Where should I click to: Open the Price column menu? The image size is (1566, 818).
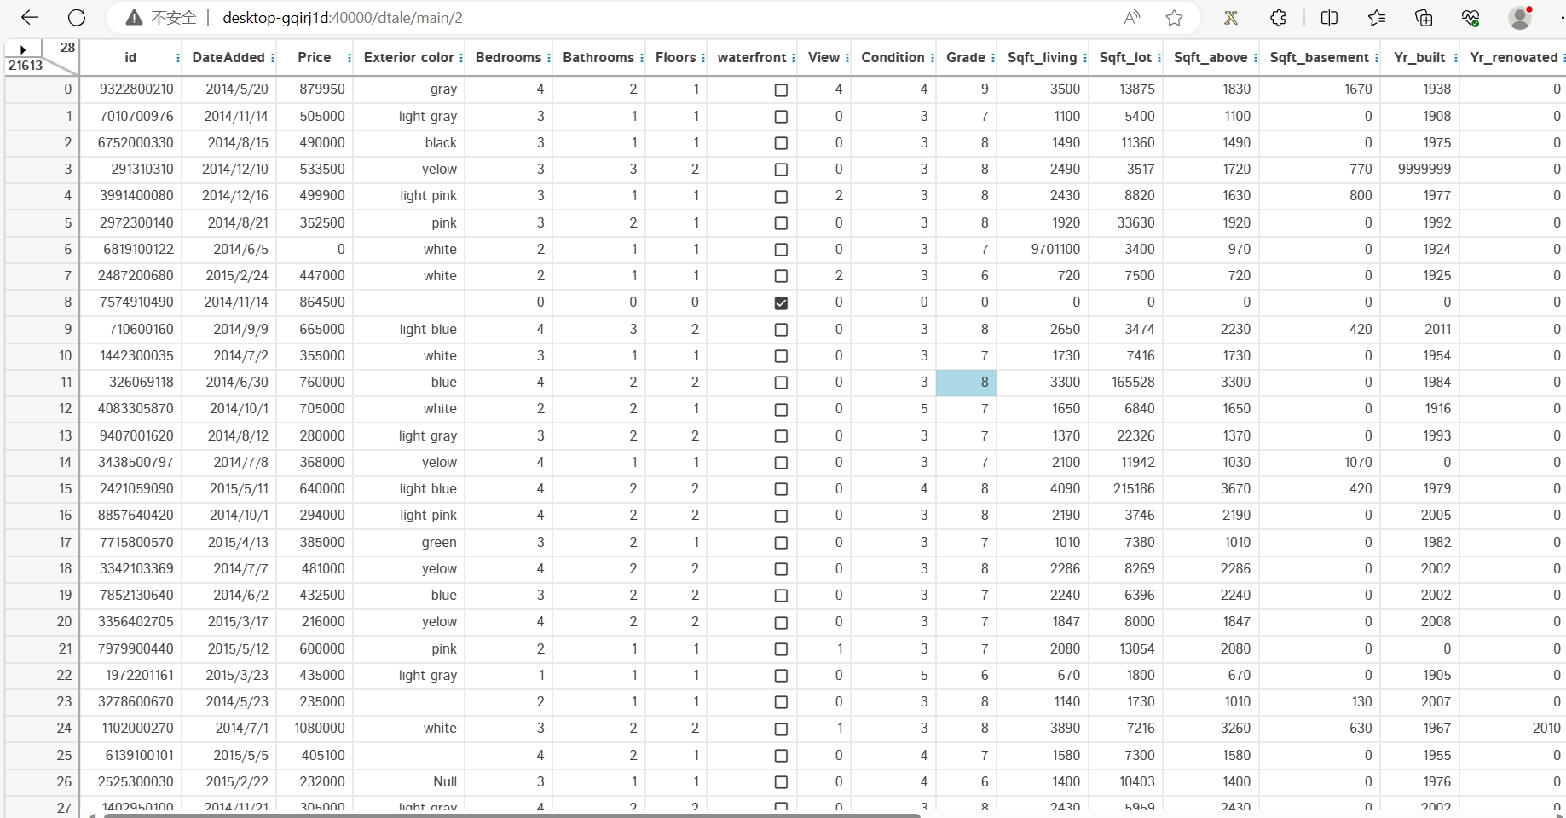click(x=350, y=58)
